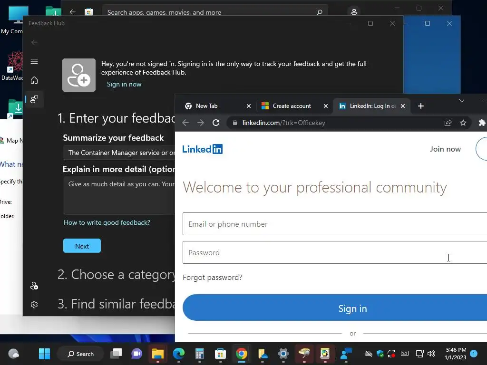Open File Explorer from taskbar
Screen dimensions: 487x365
click(x=157, y=354)
